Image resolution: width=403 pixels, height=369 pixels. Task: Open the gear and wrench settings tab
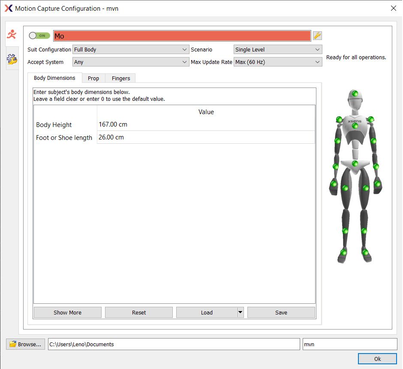[x=12, y=60]
